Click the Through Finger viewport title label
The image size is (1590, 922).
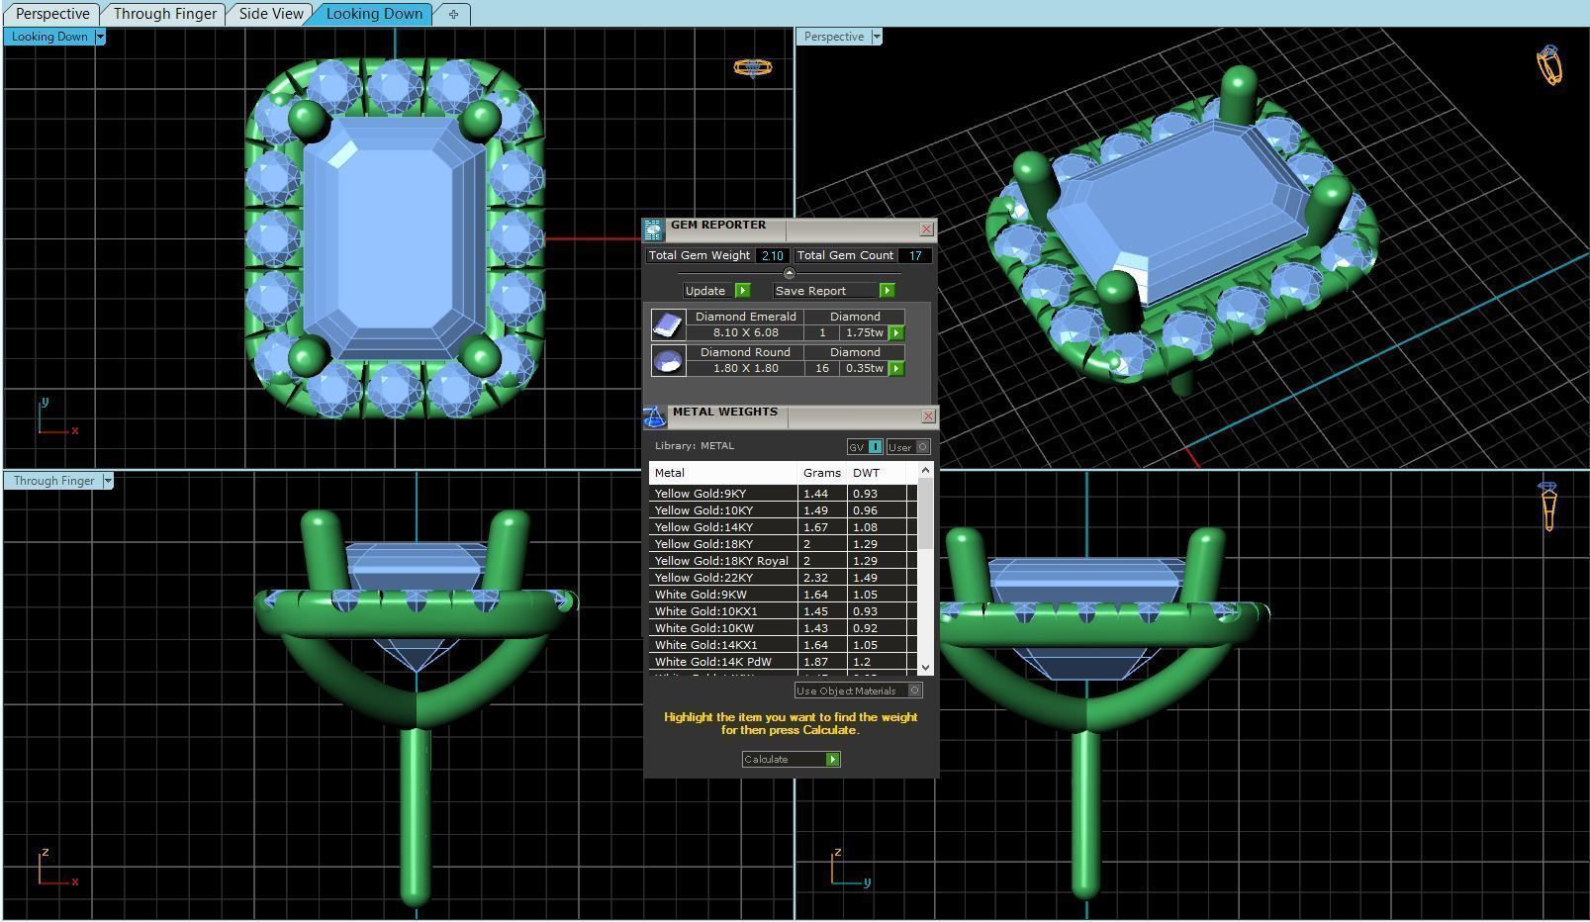pos(53,481)
